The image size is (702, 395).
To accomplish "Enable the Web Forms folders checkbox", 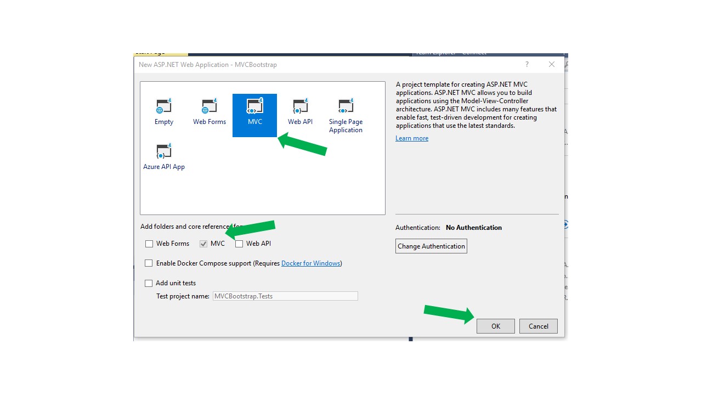I will pos(149,244).
